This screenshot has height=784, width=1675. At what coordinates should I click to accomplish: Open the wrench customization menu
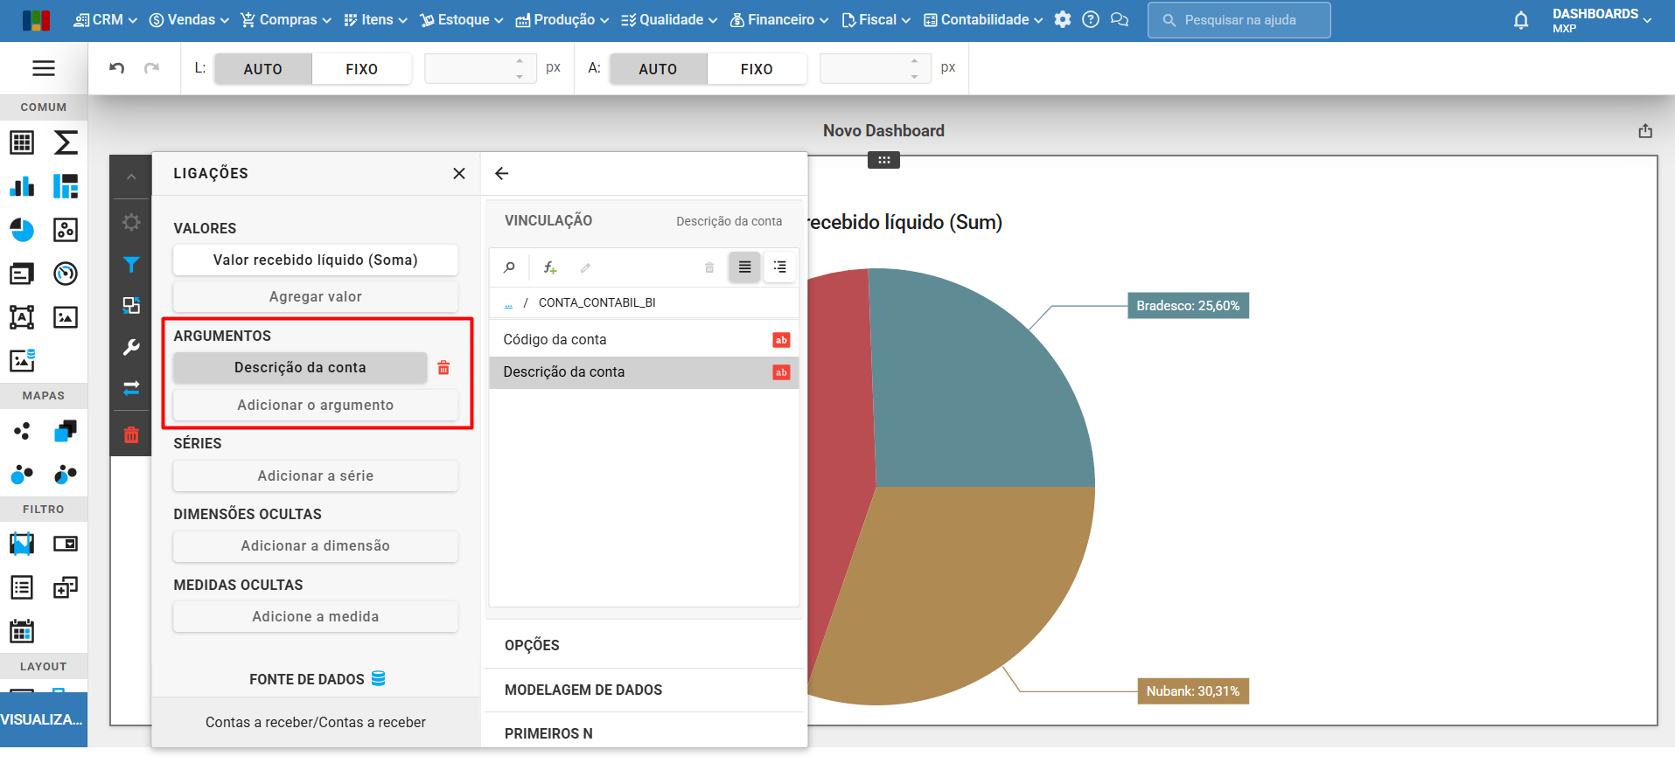[x=131, y=347]
